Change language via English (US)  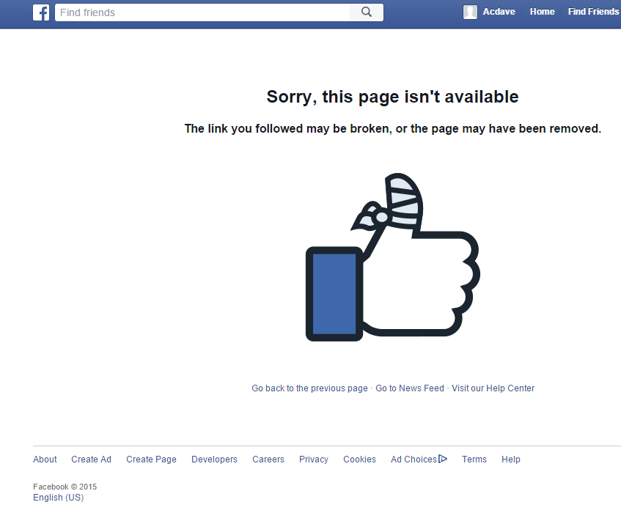pos(58,497)
